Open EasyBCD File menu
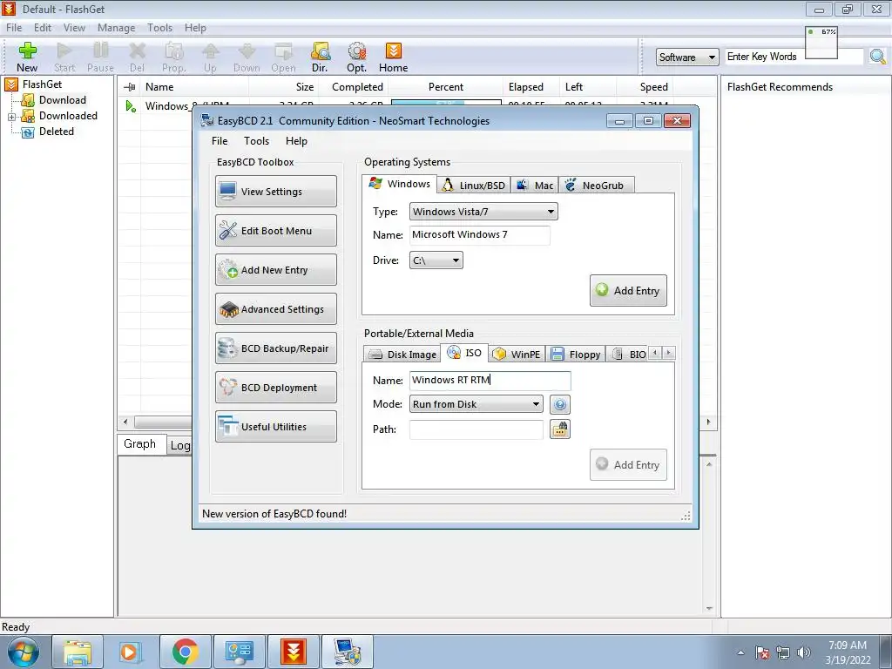The height and width of the screenshot is (669, 892). [220, 141]
